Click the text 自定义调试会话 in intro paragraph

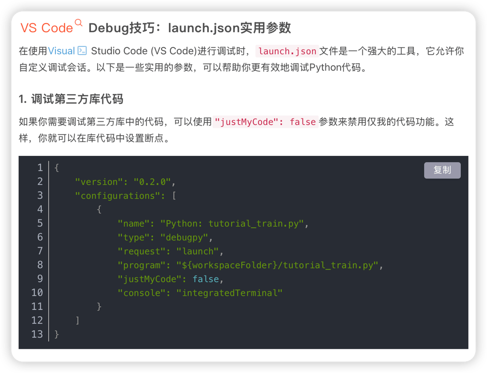[53, 68]
